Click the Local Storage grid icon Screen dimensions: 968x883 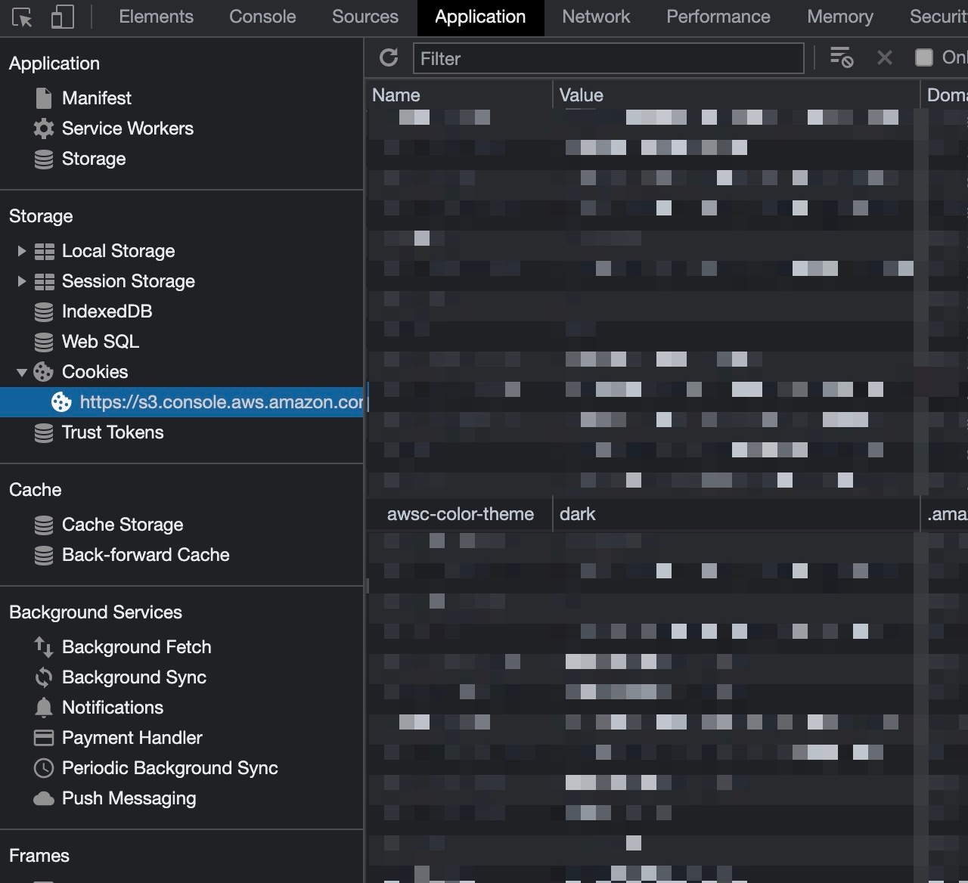pos(45,251)
